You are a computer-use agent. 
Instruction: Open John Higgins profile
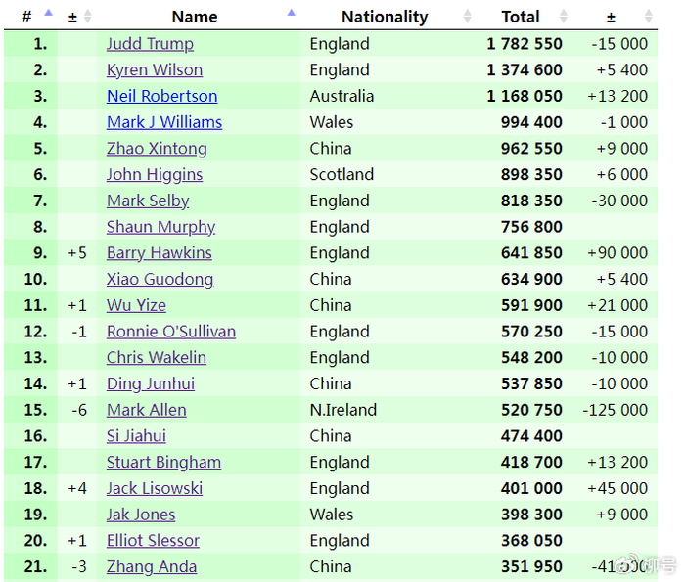[155, 175]
